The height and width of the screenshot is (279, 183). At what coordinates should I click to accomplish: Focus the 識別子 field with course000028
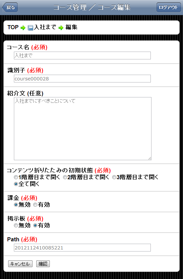tap(82, 79)
